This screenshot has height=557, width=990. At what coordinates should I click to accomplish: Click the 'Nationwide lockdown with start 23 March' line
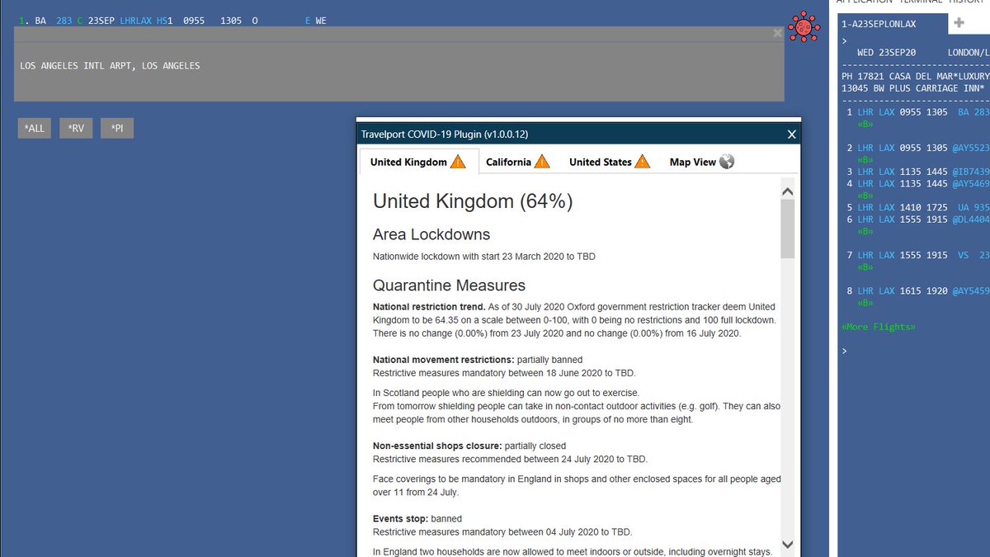[x=484, y=257]
